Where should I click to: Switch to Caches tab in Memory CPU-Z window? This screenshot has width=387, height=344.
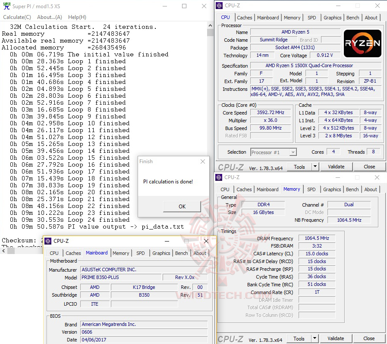coord(244,189)
